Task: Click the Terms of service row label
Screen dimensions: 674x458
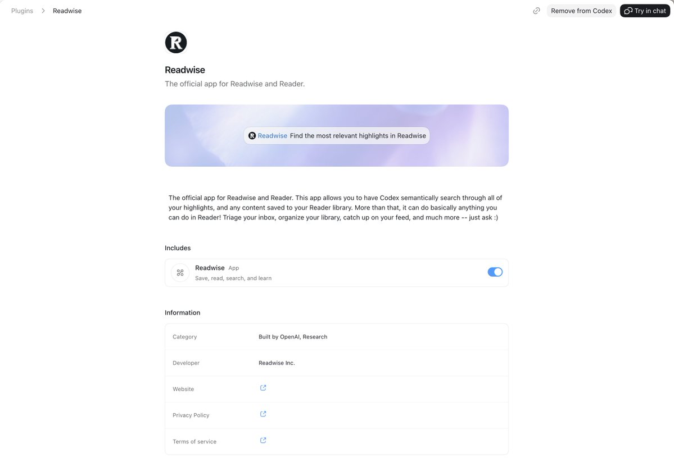Action: [194, 442]
